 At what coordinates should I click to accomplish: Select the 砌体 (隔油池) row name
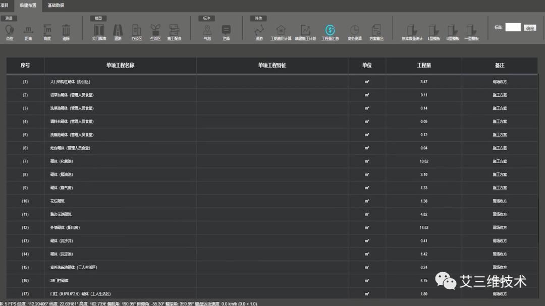62,174
